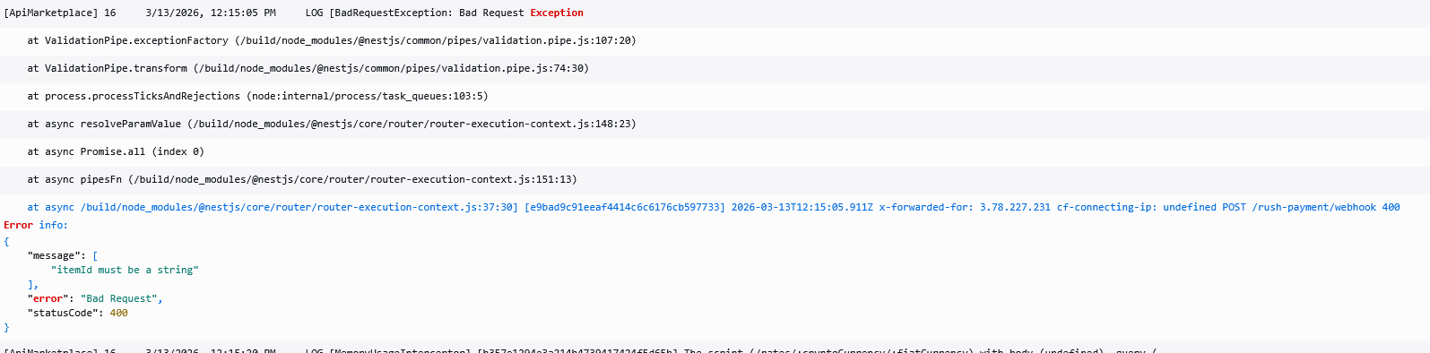
Task: Click the async pipesFn stack trace line
Action: (715, 180)
